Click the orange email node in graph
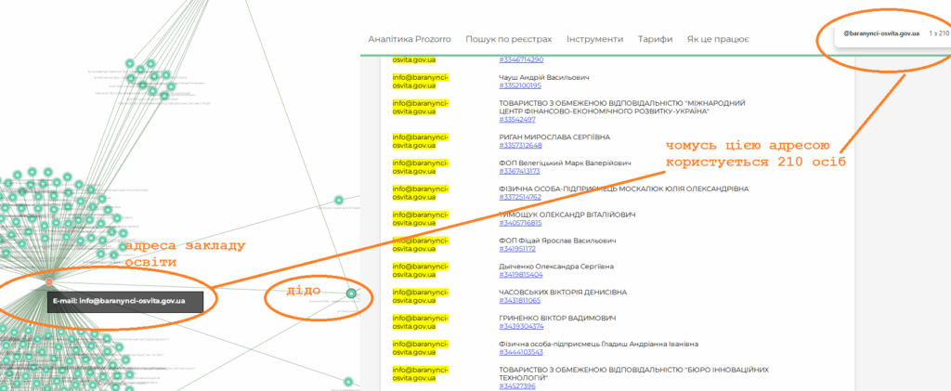The height and width of the screenshot is (391, 951). tap(49, 280)
